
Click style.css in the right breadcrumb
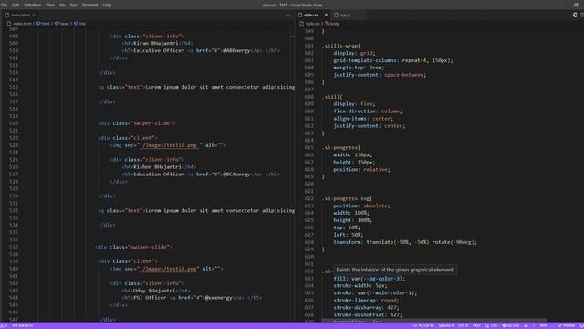point(312,24)
